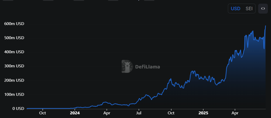Select the 300m USD axis label
Screen dimensions: 271x118
(x=14, y=66)
